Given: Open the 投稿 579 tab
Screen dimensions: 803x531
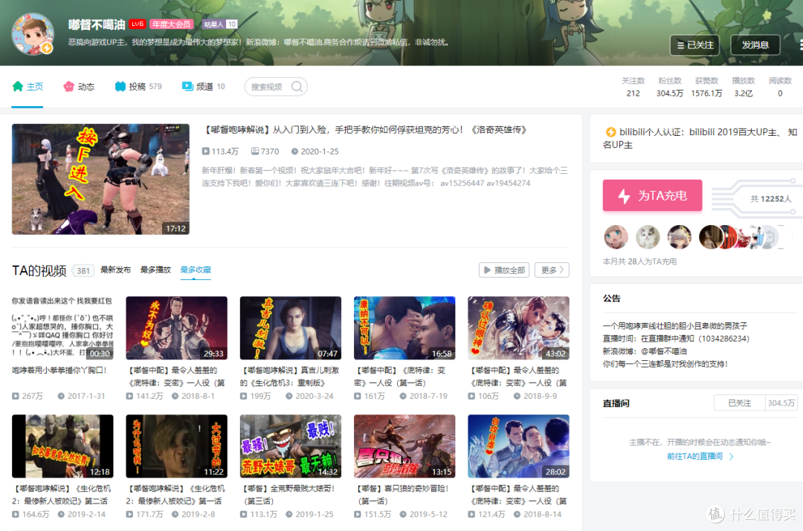Looking at the screenshot, I should 138,86.
